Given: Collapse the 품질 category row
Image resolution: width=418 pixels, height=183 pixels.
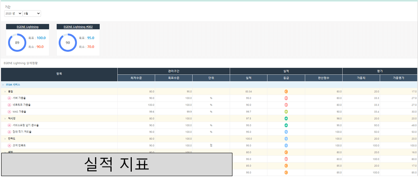Looking at the screenshot, I should point(5,91).
